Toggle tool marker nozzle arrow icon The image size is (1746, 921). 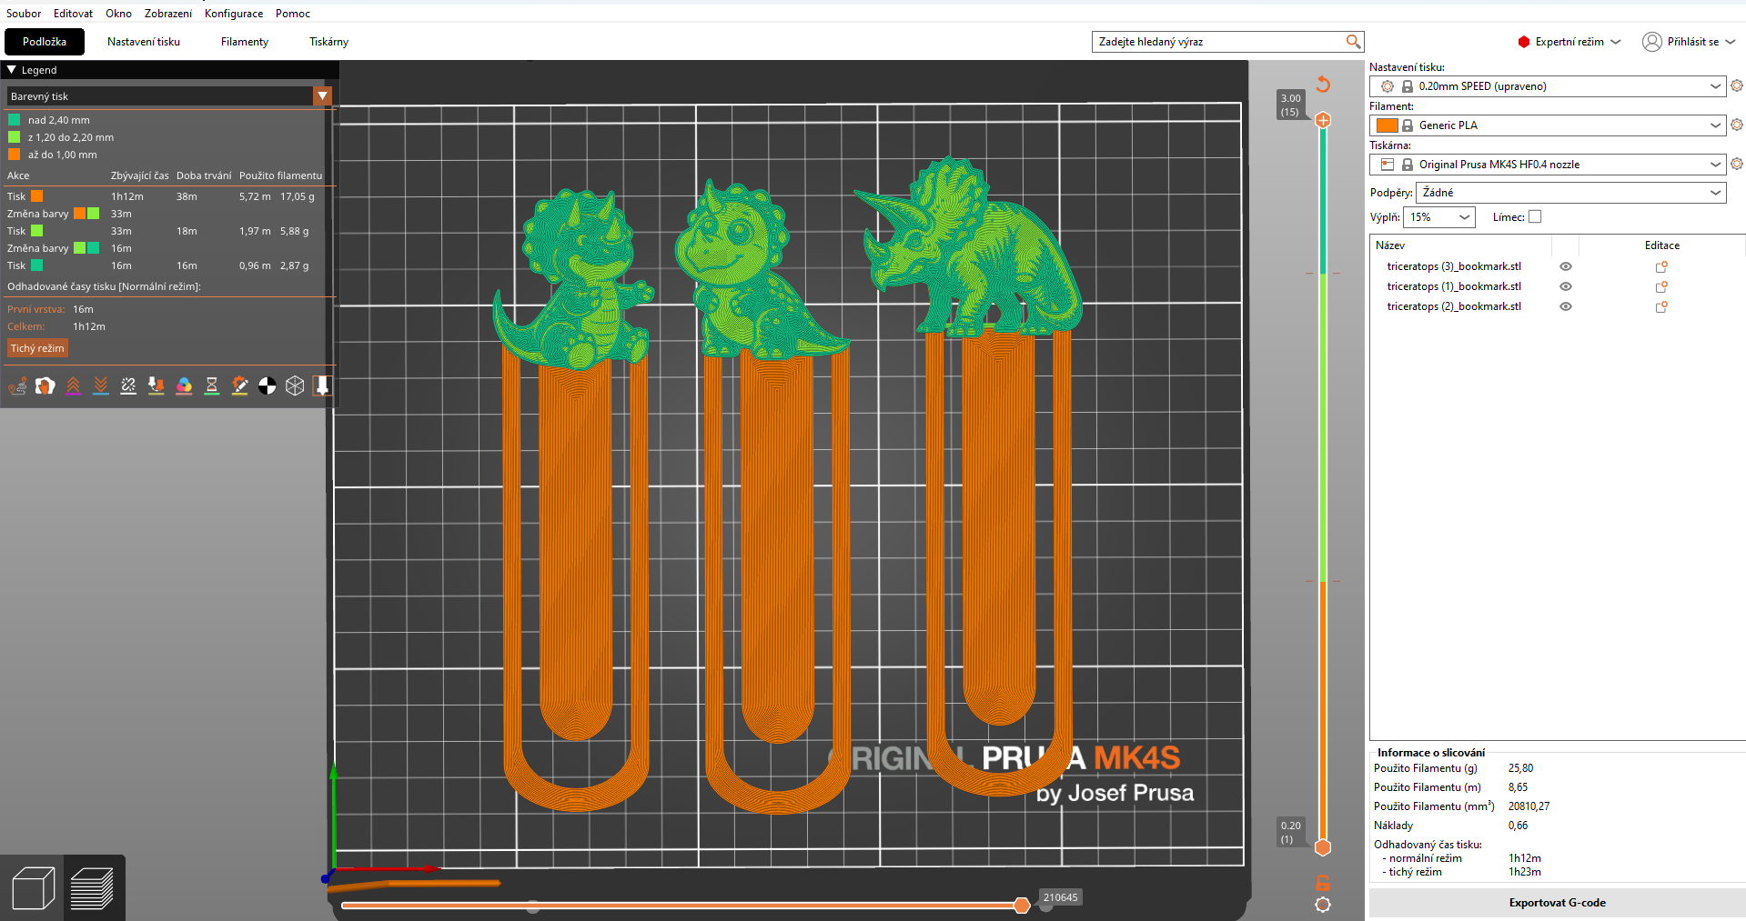(322, 386)
